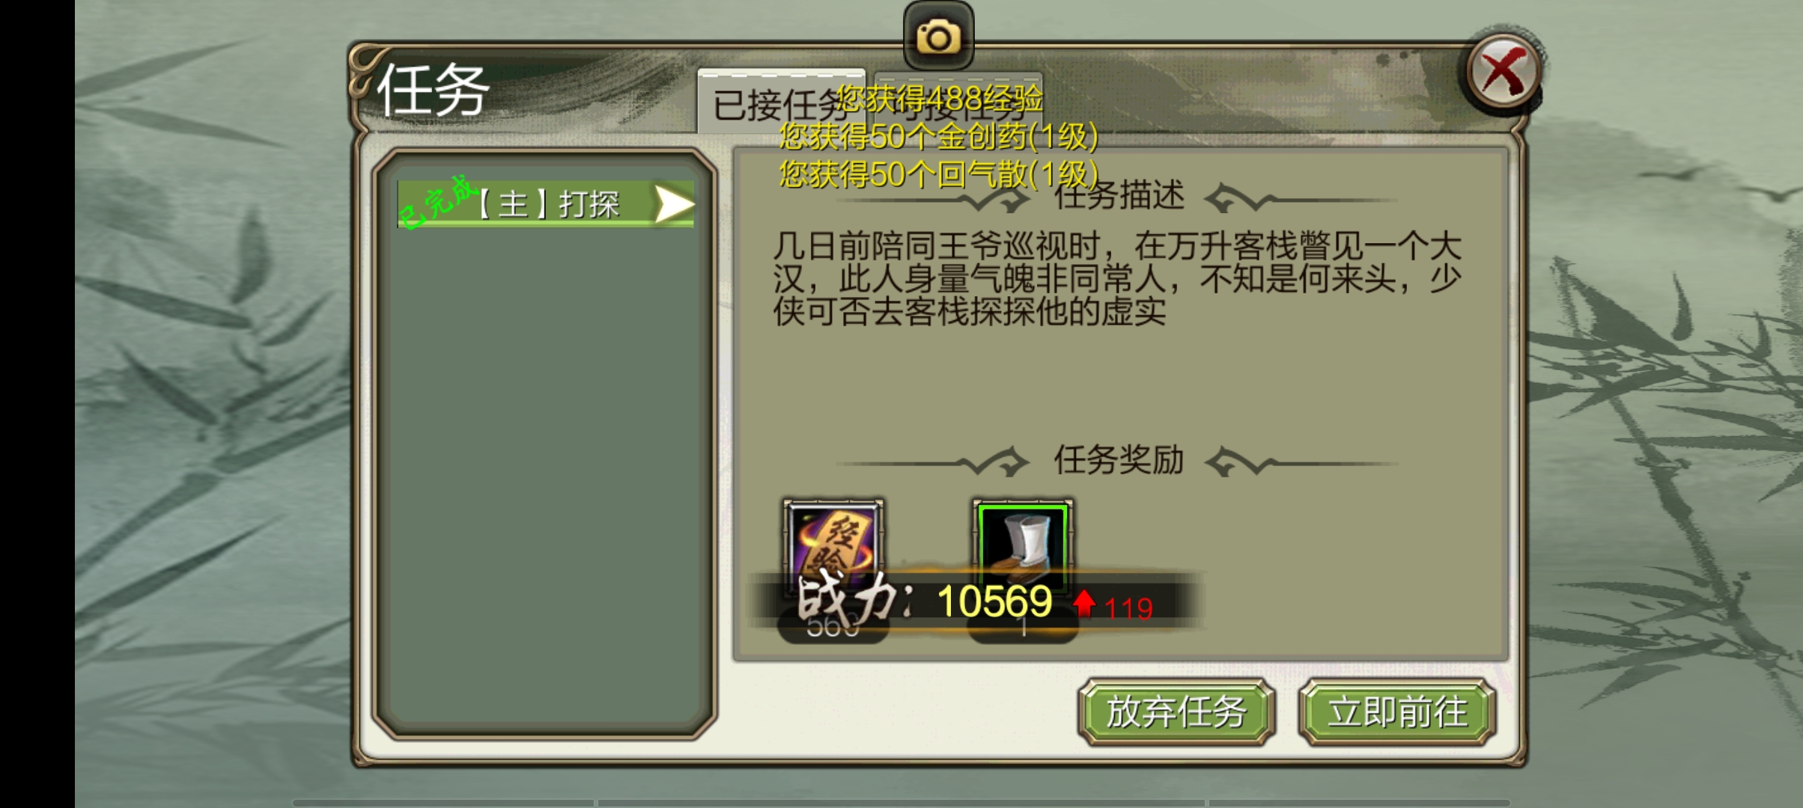Image resolution: width=1803 pixels, height=808 pixels.
Task: Switch to the 已接任务 tab
Action: tap(781, 102)
